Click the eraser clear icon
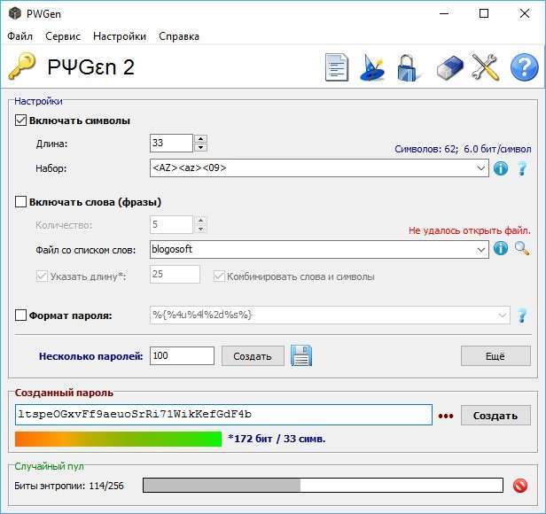The image size is (546, 514). [449, 68]
